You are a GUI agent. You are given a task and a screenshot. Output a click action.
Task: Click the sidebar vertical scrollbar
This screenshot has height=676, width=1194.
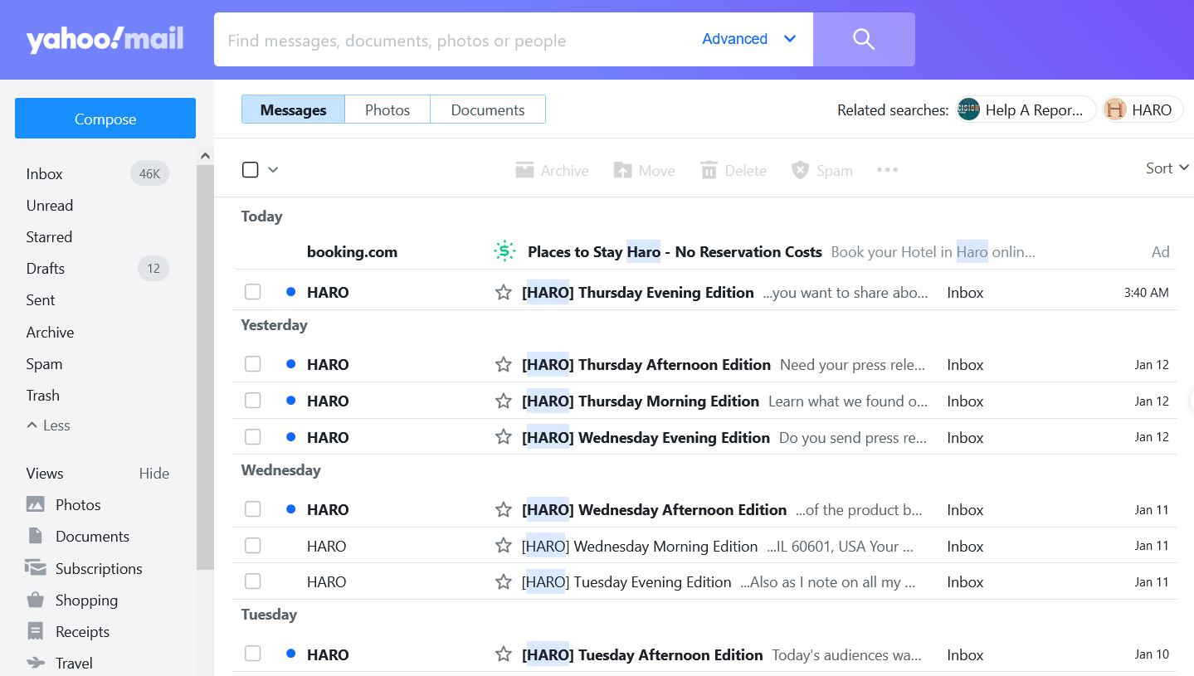click(x=205, y=367)
